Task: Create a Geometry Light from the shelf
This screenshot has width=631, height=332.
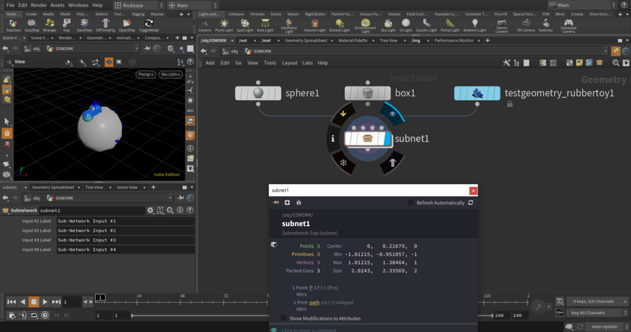Action: [289, 26]
